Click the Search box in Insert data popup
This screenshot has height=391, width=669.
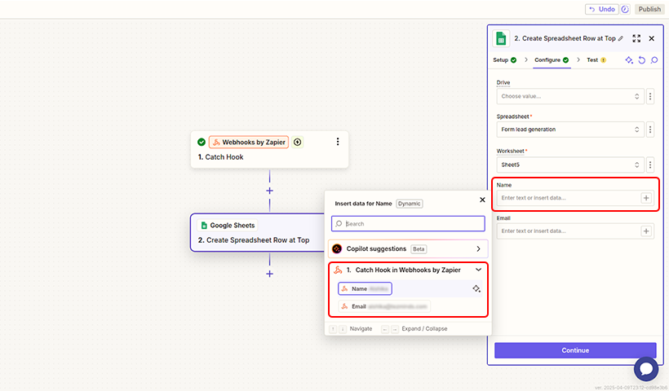pos(408,224)
